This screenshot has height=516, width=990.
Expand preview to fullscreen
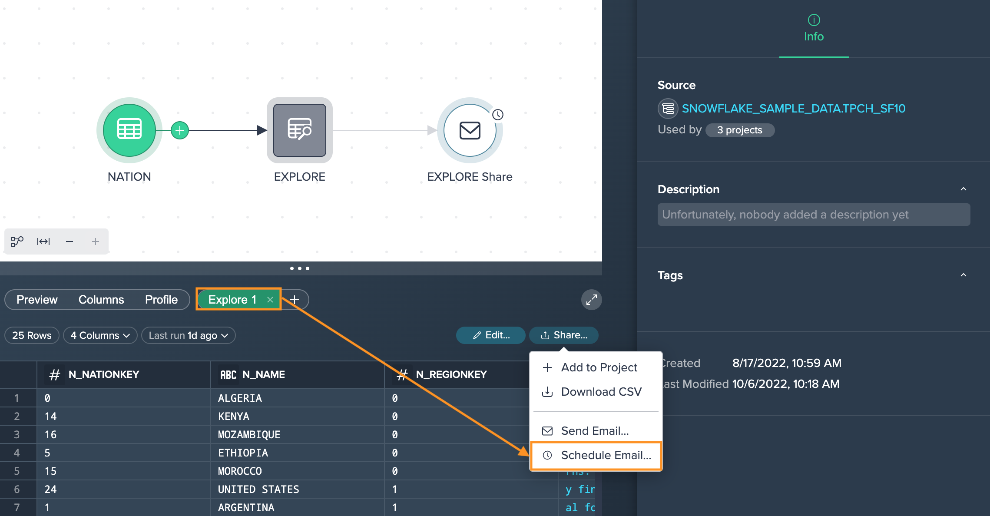click(591, 300)
